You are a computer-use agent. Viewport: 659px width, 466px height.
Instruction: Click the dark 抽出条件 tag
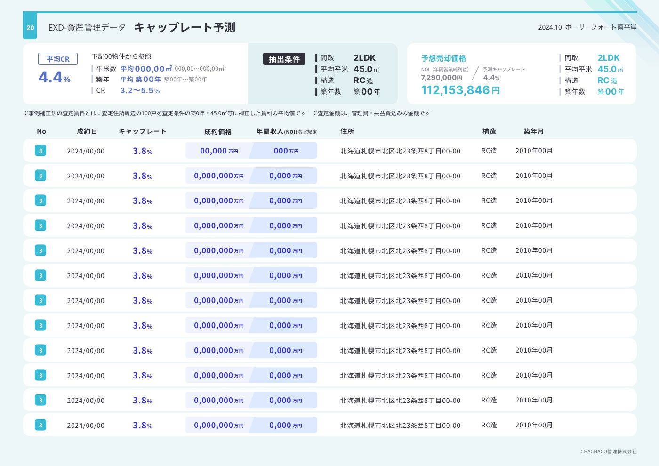coord(284,59)
